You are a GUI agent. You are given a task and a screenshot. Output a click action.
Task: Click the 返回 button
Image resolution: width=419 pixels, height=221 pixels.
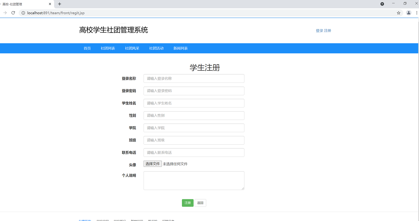coord(200,203)
